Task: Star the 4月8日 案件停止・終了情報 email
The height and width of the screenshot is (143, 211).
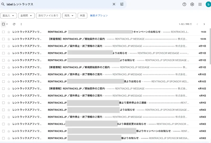Action: coord(9,117)
